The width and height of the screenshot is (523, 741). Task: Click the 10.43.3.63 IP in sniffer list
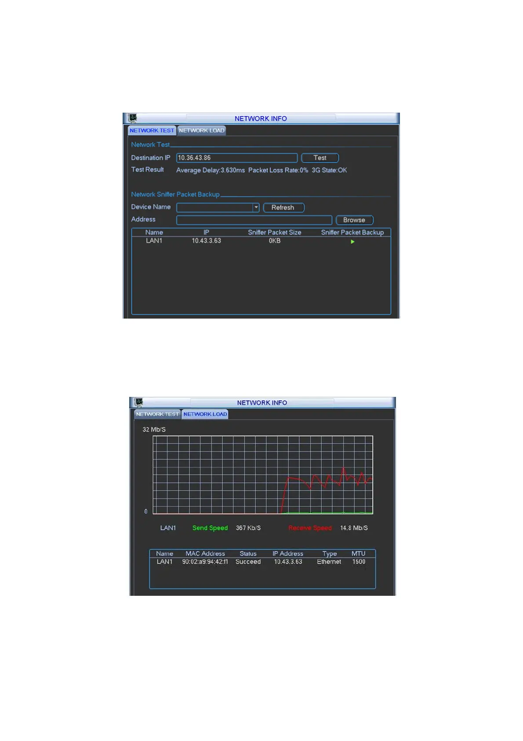point(206,241)
